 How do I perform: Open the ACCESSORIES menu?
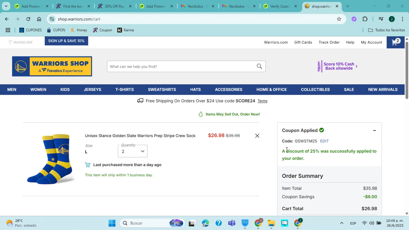pyautogui.click(x=228, y=89)
